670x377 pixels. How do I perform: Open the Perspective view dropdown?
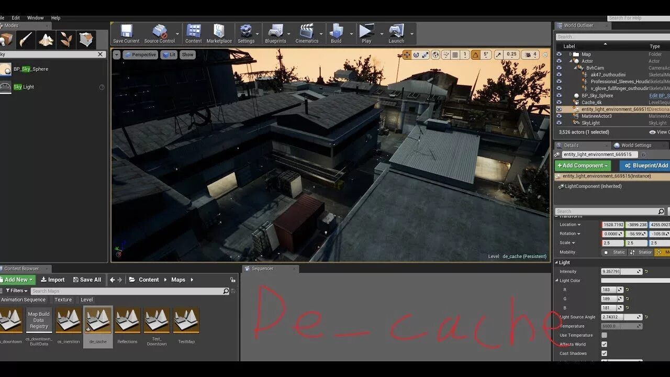140,54
